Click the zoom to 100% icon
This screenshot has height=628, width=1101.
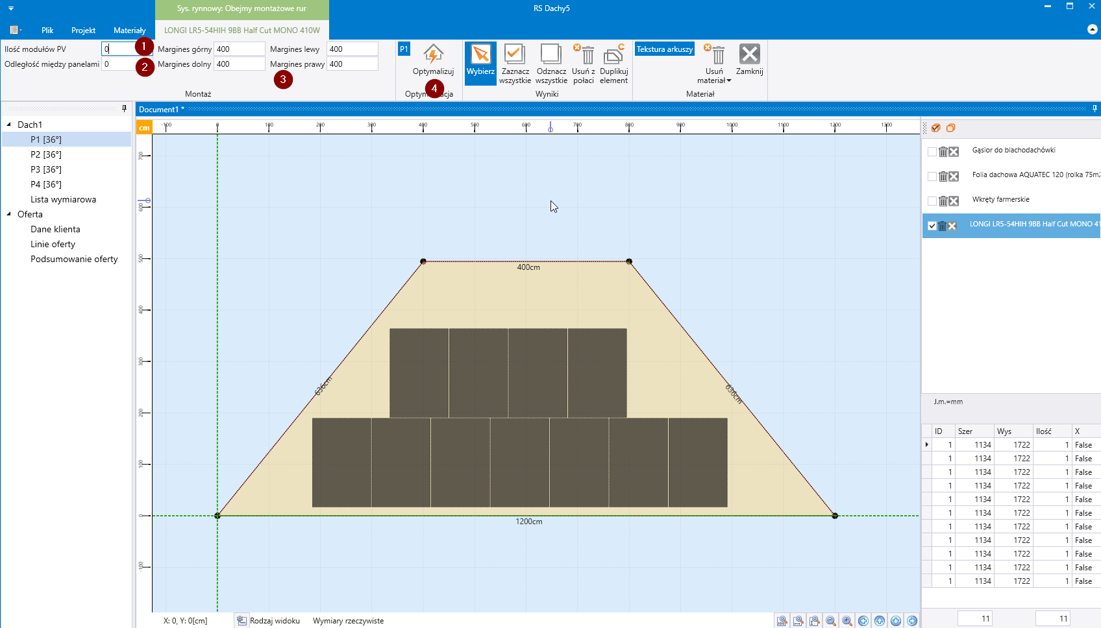click(782, 621)
